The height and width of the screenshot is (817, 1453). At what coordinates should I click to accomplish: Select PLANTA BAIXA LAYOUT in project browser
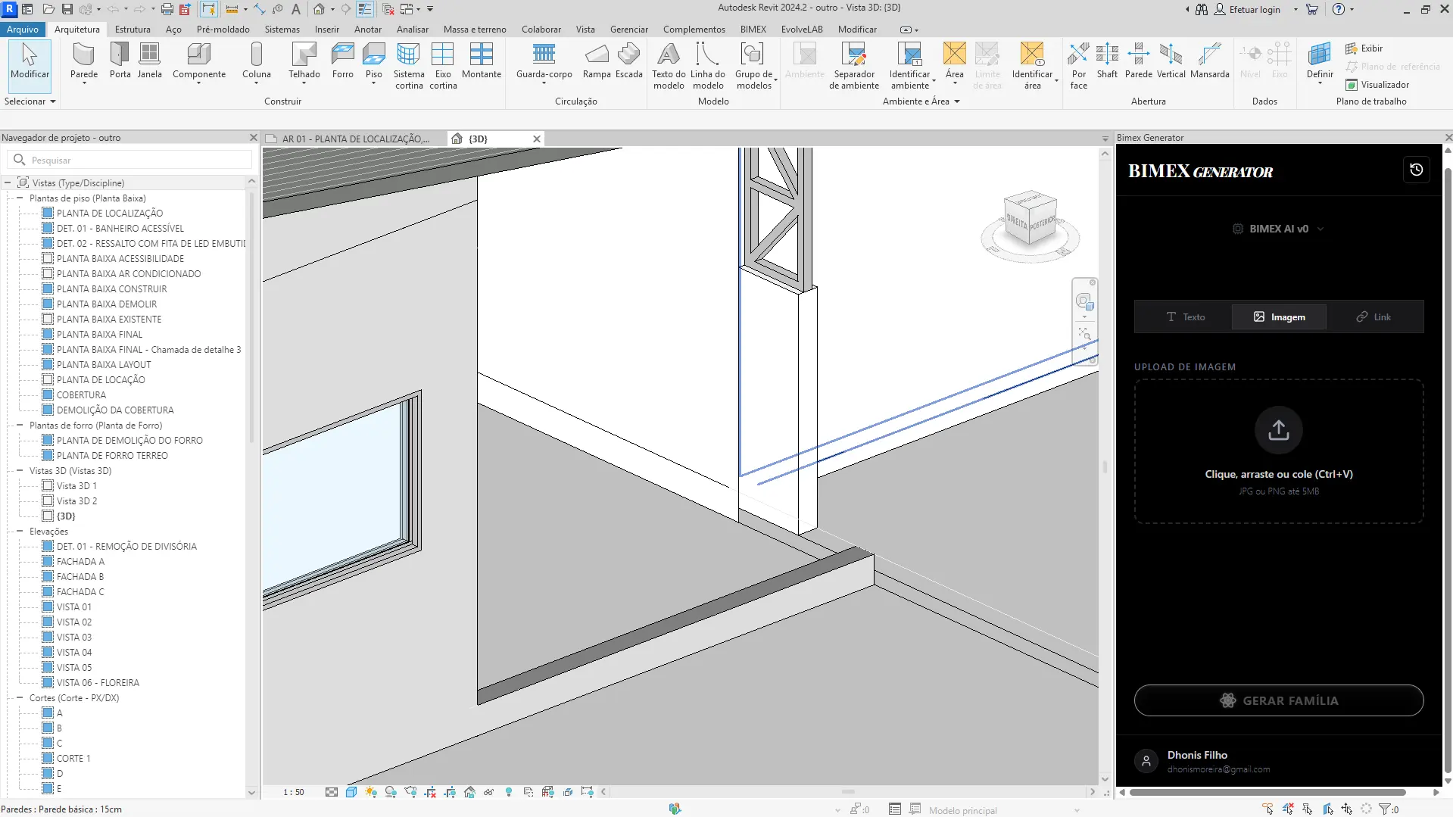click(104, 364)
